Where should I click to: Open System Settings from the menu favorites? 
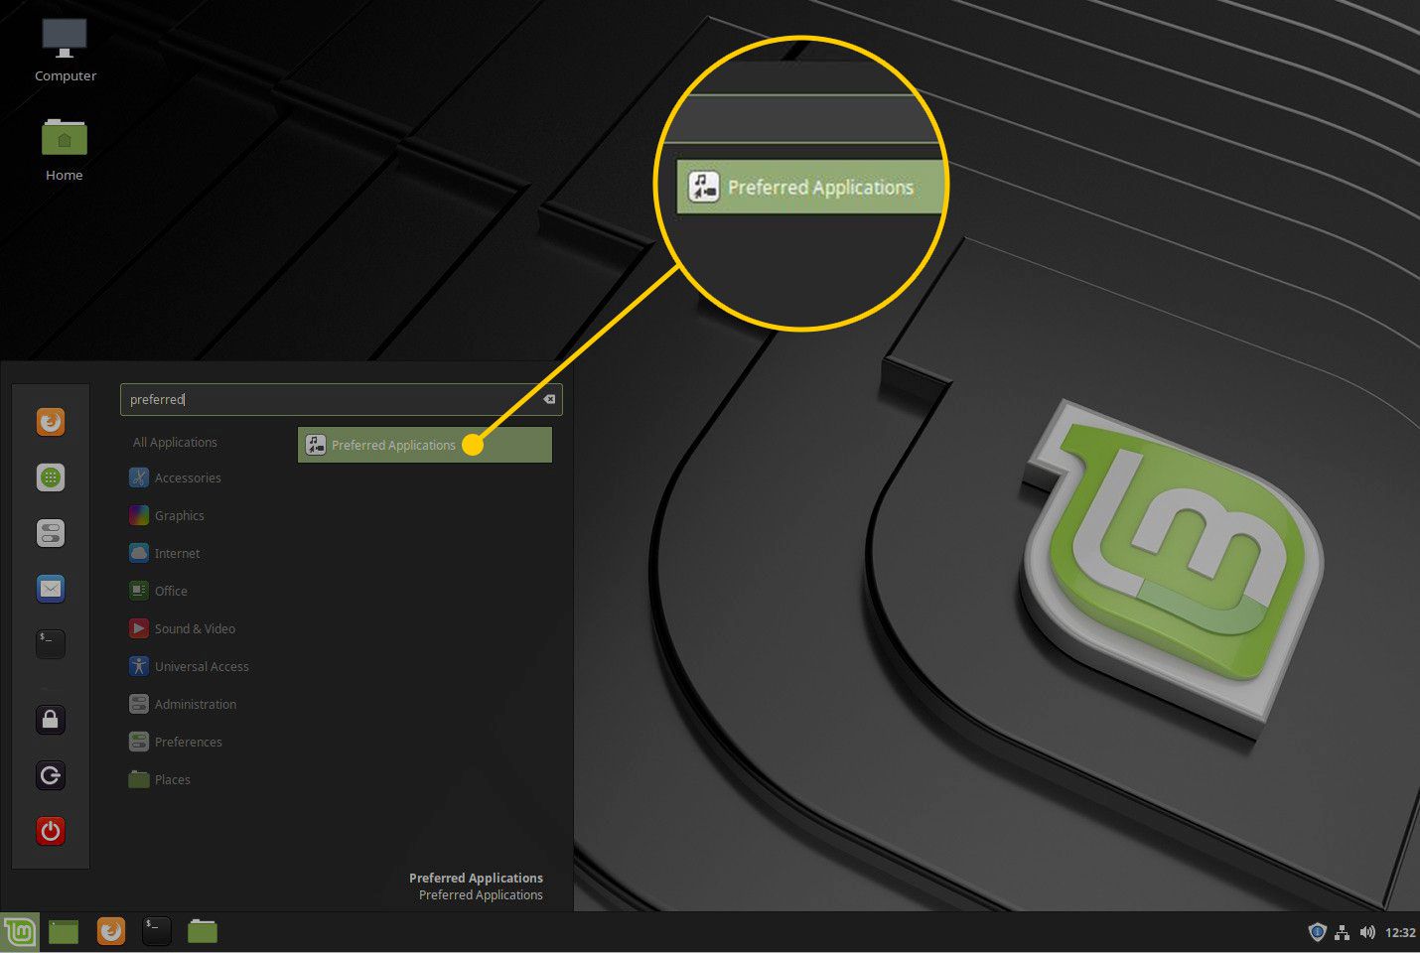(x=51, y=533)
